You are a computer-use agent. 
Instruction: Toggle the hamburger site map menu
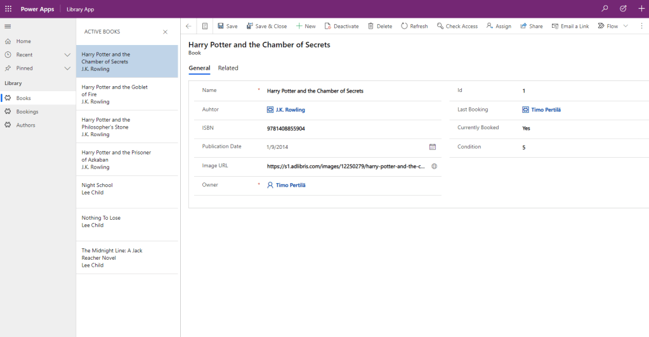click(8, 26)
